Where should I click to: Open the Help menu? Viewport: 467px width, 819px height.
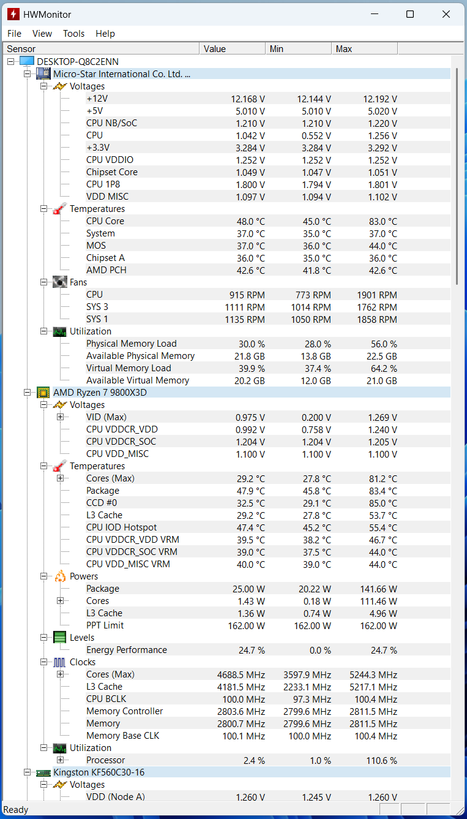coord(105,34)
